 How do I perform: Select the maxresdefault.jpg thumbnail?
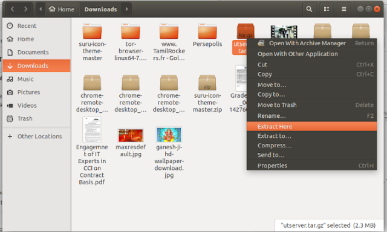pos(131,135)
